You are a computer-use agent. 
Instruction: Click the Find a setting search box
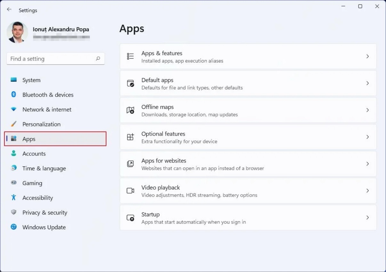(56, 59)
